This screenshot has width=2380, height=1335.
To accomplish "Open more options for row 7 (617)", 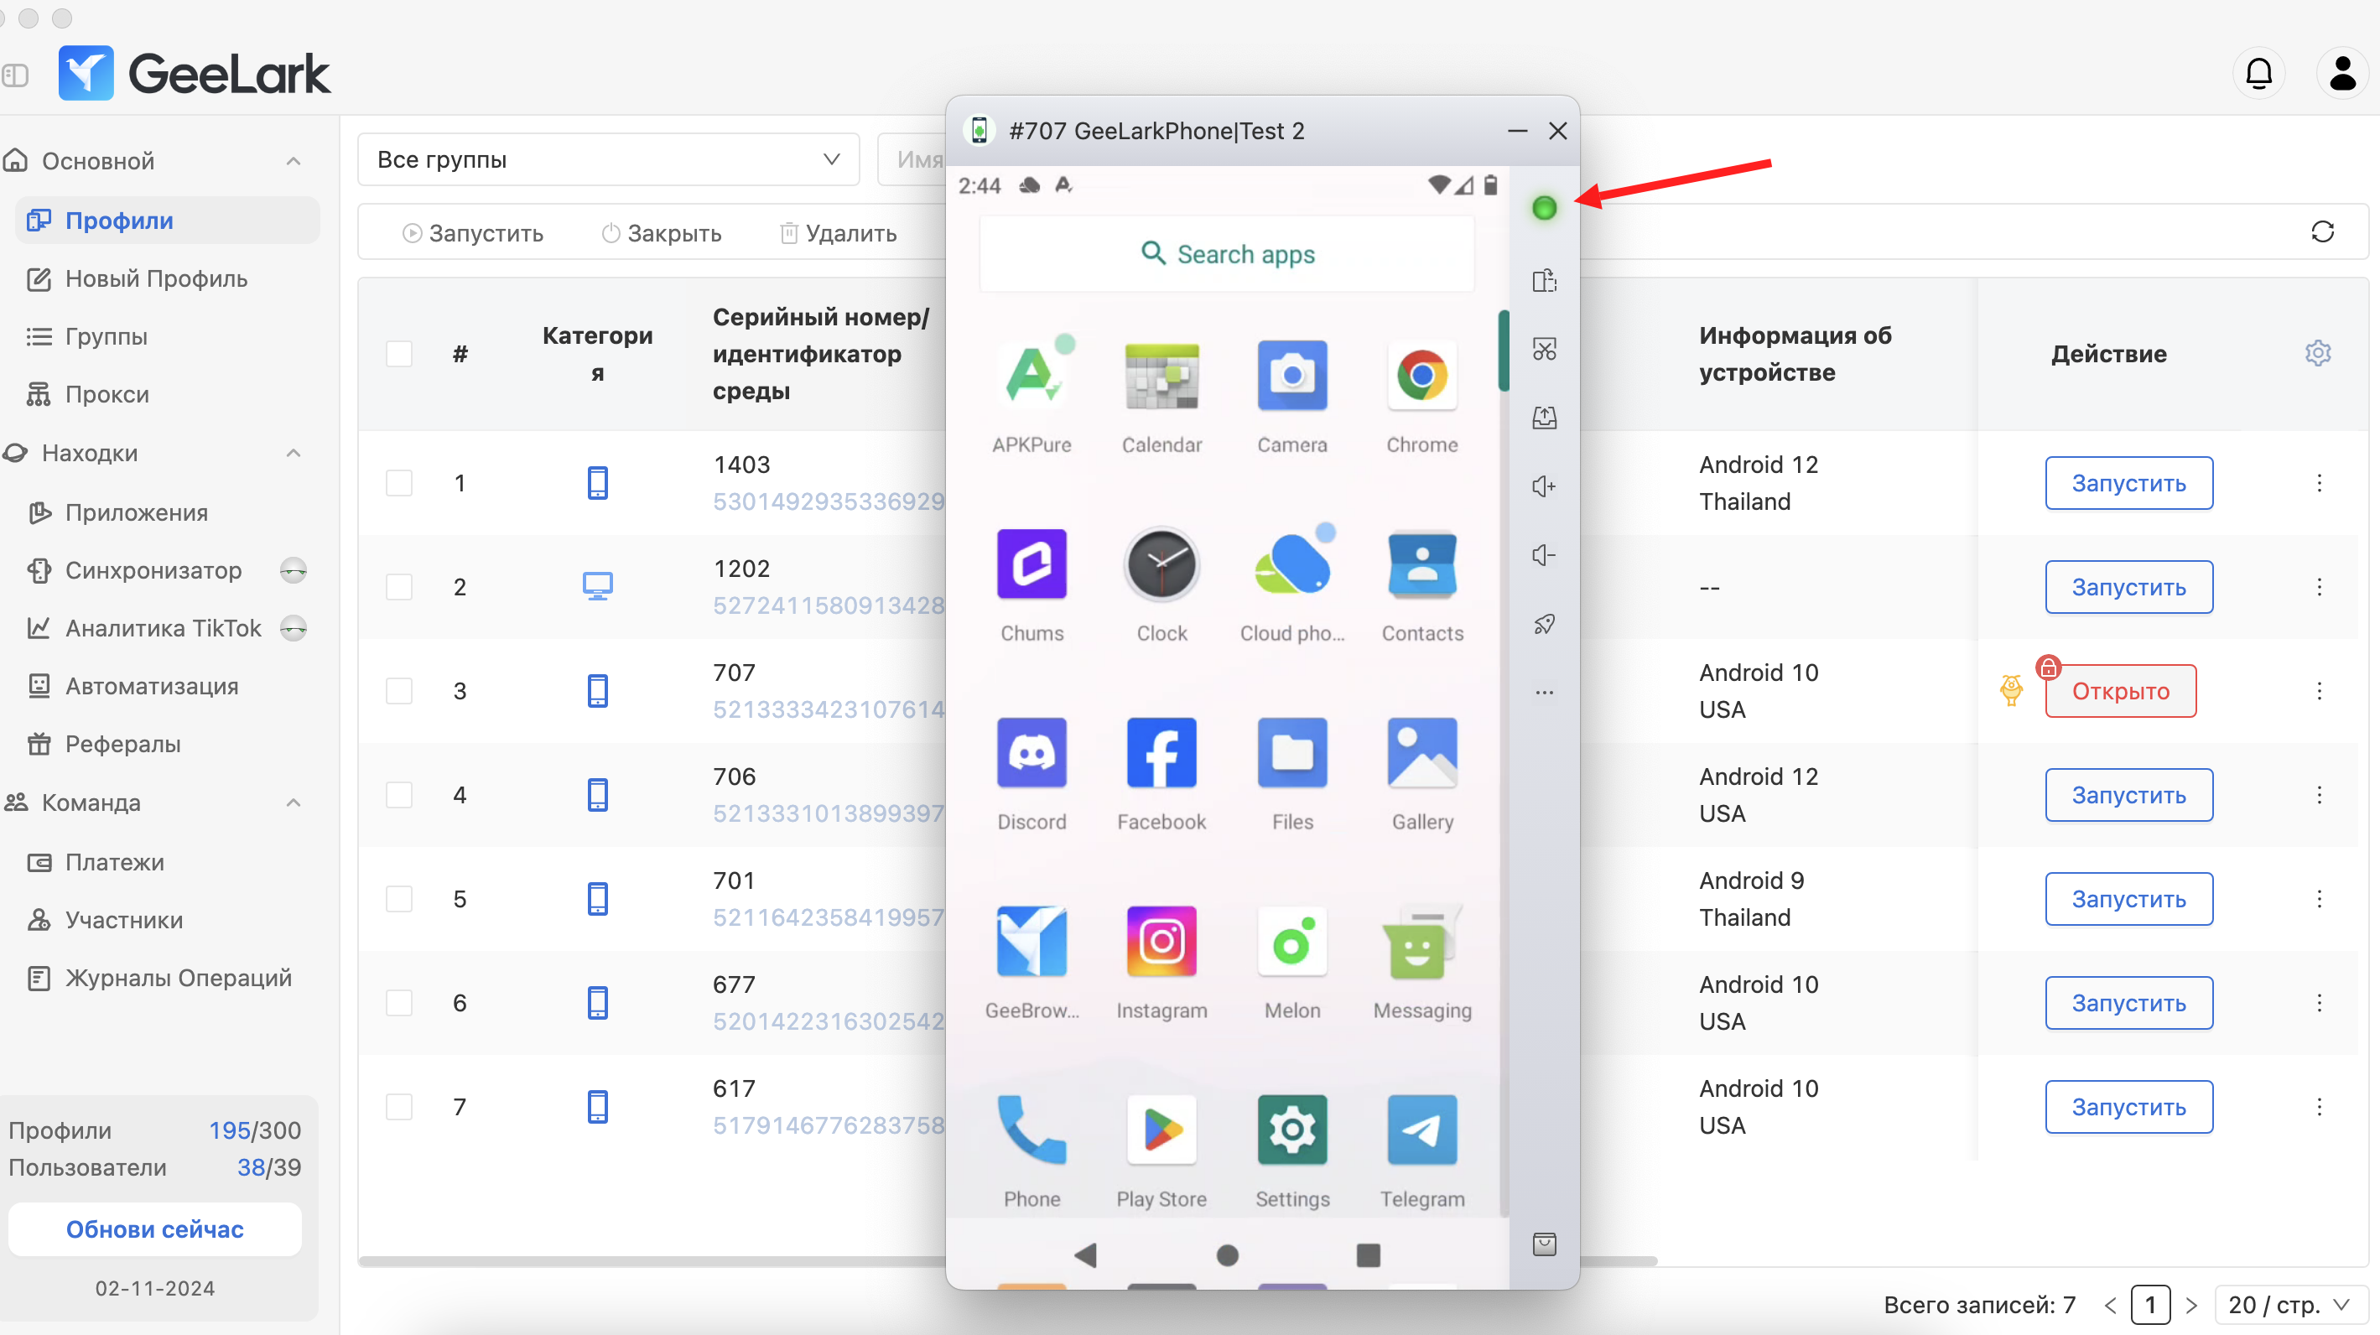I will (2318, 1107).
